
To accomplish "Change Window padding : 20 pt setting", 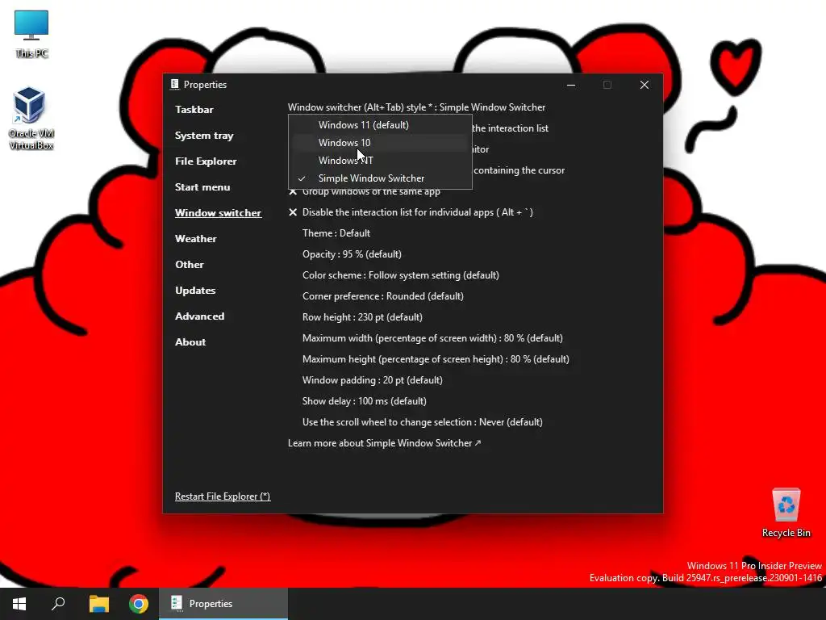I will coord(373,380).
